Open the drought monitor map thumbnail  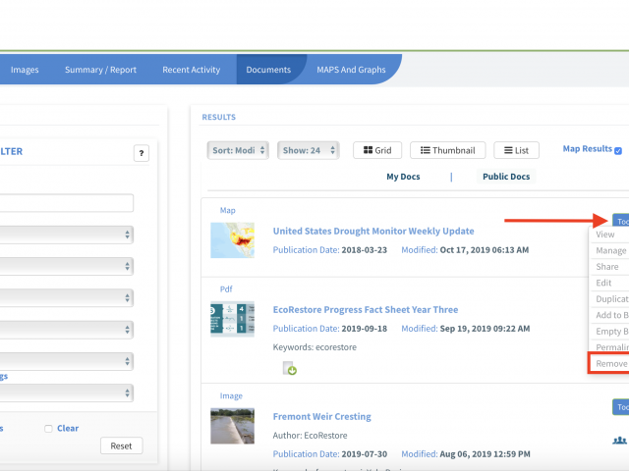[x=232, y=238]
